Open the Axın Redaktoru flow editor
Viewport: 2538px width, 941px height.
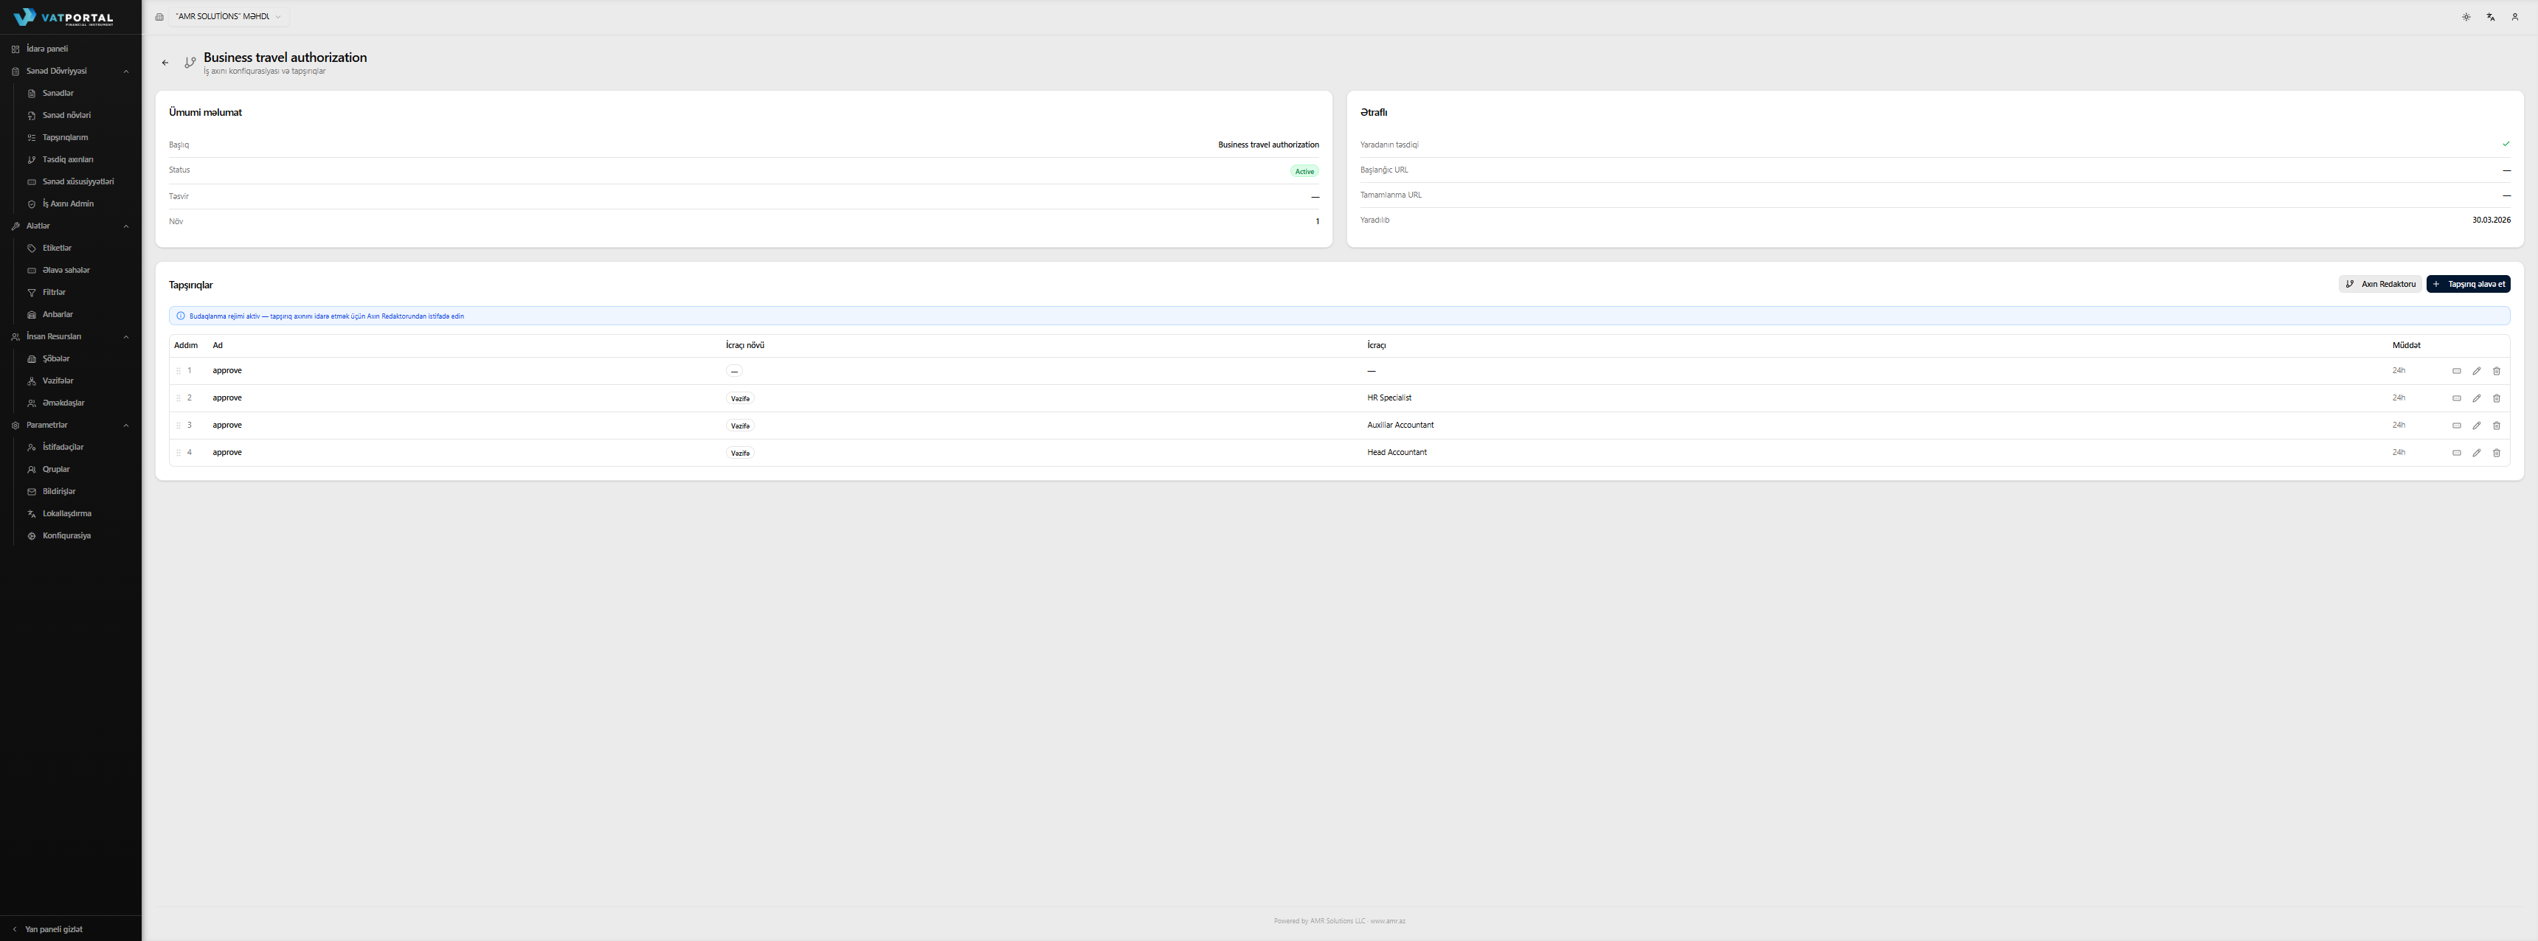click(x=2379, y=285)
